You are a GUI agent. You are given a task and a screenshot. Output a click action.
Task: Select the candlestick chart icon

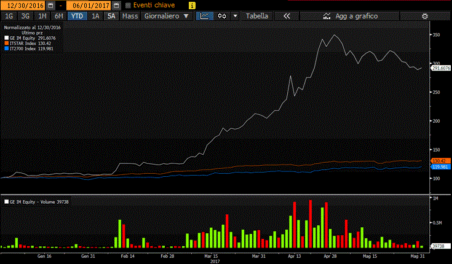click(221, 16)
